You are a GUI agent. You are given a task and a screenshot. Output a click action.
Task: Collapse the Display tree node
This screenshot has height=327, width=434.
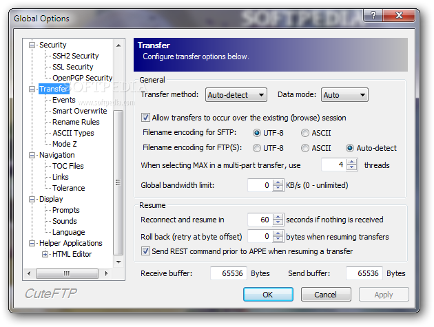click(32, 199)
